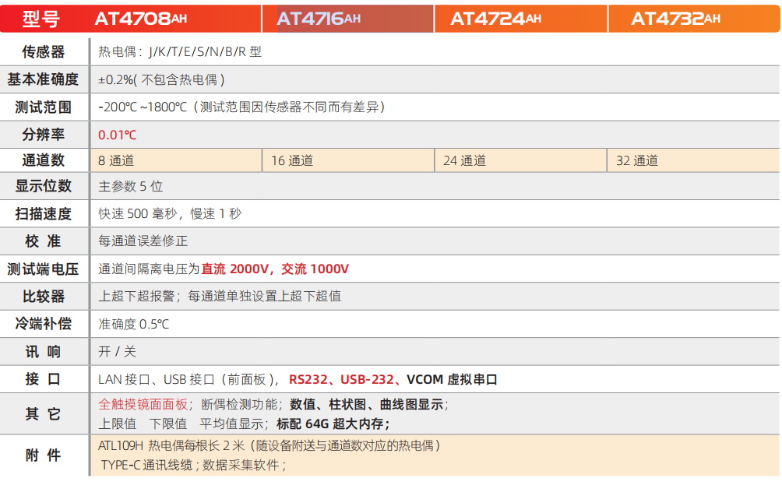Select the 全触摸镜面面板 red text
The width and height of the screenshot is (782, 485).
[x=143, y=405]
